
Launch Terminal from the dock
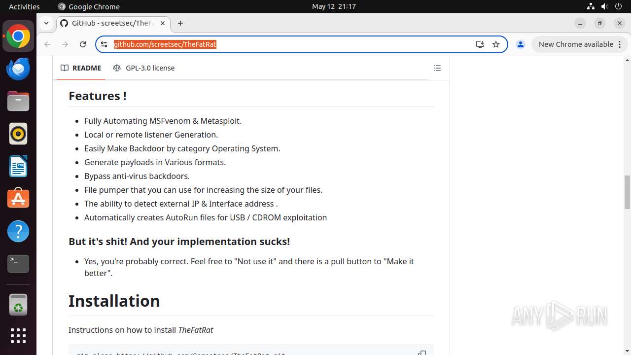point(18,264)
